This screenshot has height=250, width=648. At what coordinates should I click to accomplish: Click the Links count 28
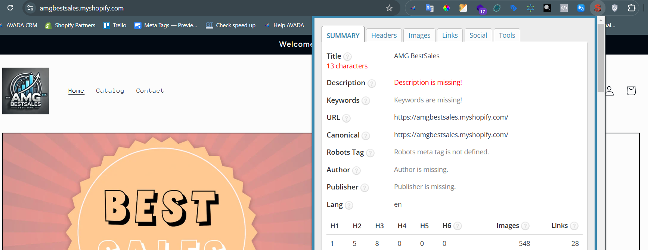(575, 244)
